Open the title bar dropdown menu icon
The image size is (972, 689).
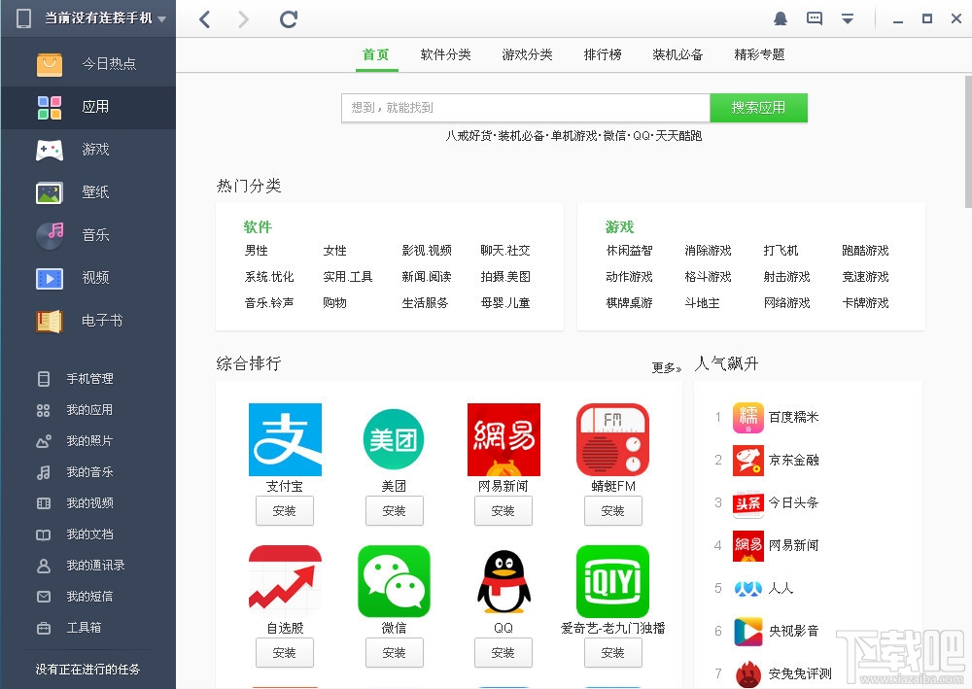click(848, 18)
